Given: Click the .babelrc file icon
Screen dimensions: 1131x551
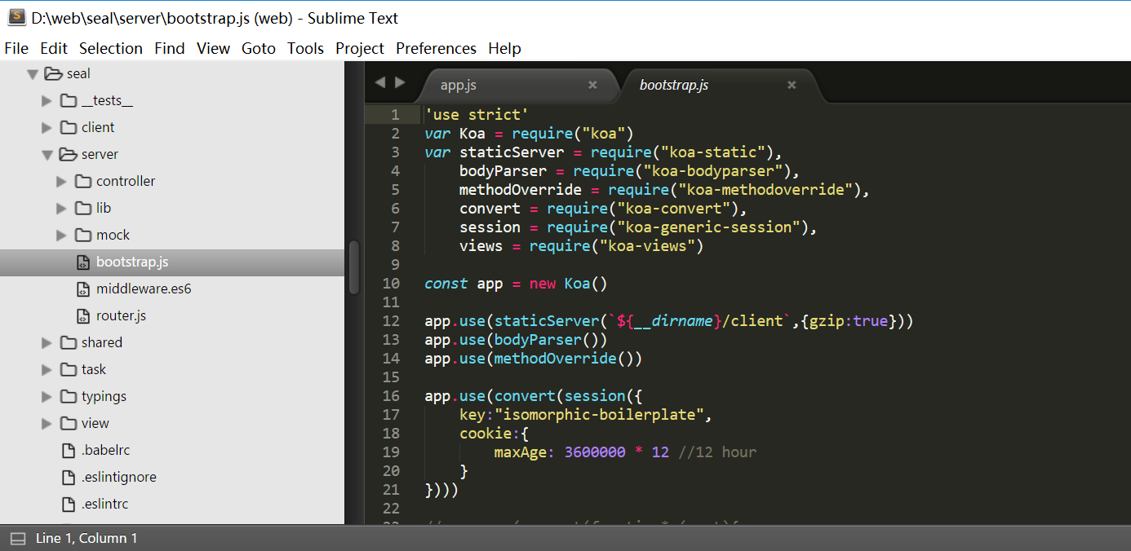Looking at the screenshot, I should (x=69, y=451).
